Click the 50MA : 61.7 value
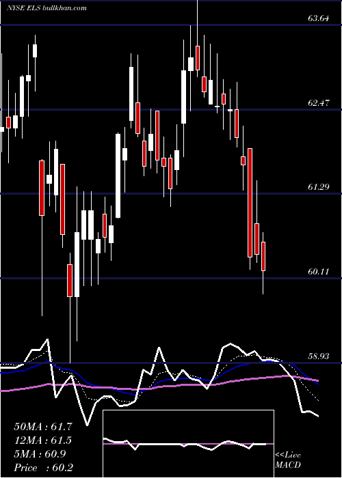The width and height of the screenshot is (342, 478). point(43,427)
